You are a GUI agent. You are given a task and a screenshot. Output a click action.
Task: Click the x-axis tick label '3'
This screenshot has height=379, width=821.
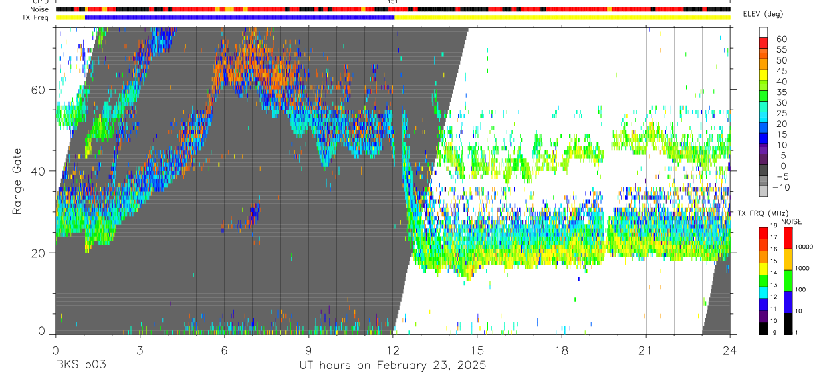pos(140,350)
